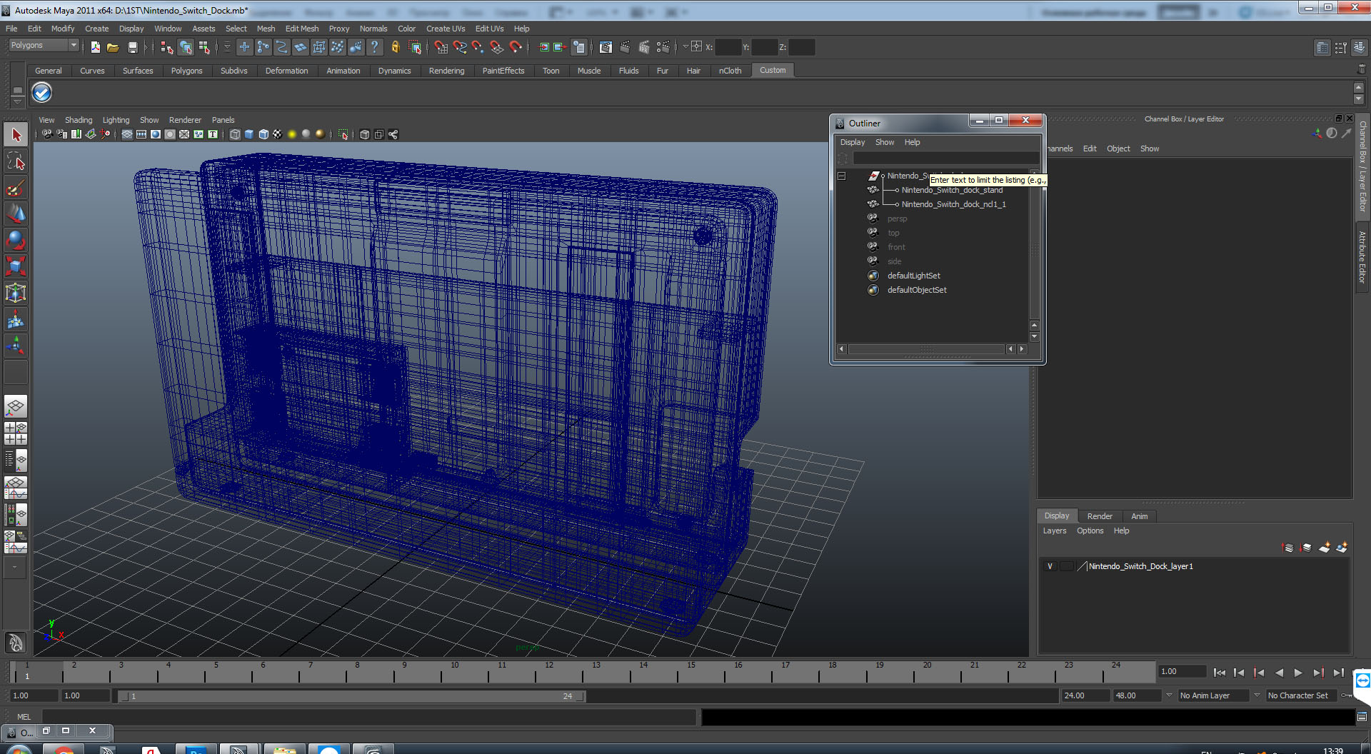Choose the Lasso selection tool
Viewport: 1371px width, 754px height.
tap(16, 161)
